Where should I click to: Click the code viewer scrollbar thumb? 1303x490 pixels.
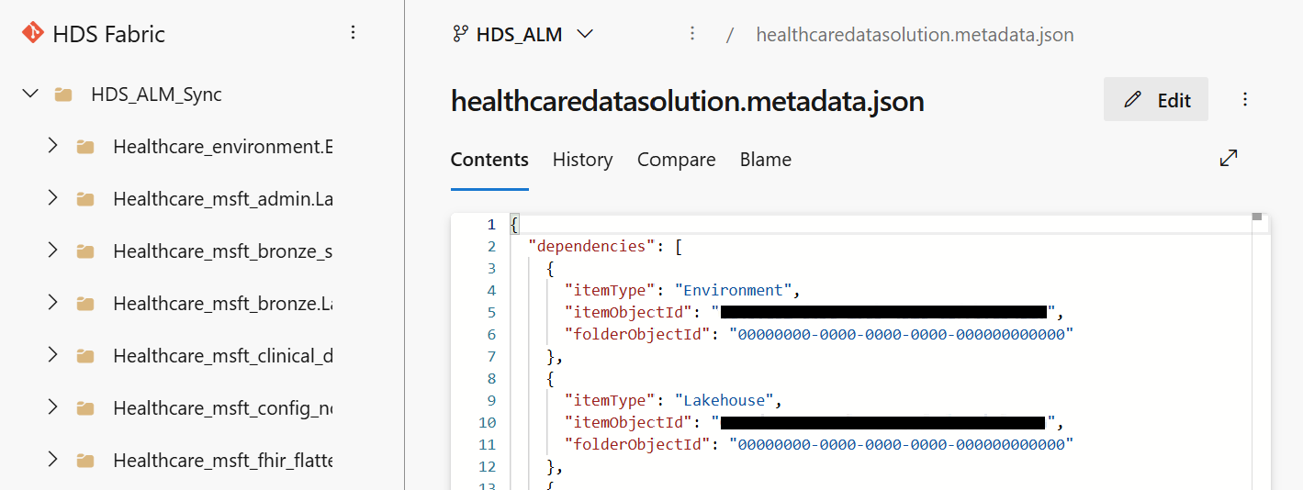click(x=1257, y=217)
